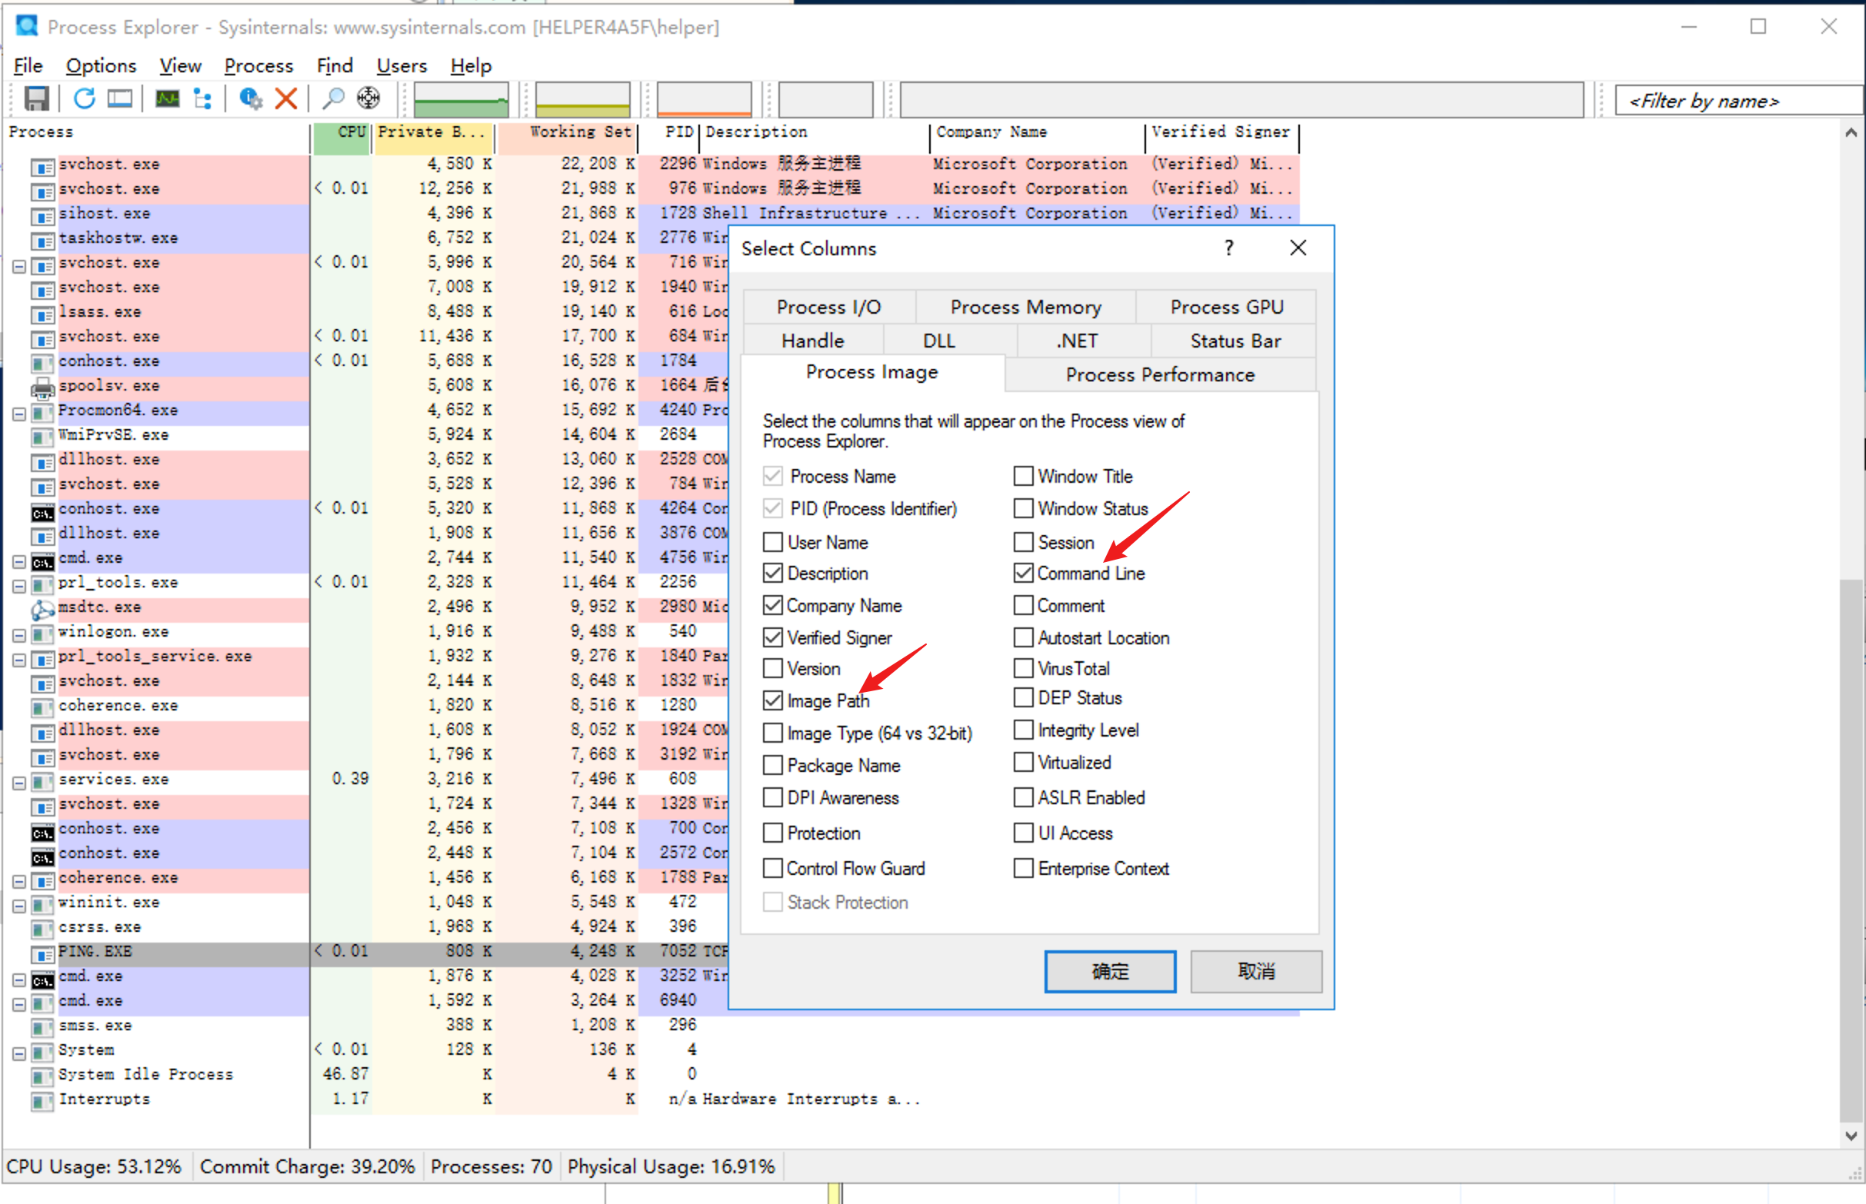This screenshot has height=1204, width=1866.
Task: Click the Find handle magnifier icon
Action: pos(333,99)
